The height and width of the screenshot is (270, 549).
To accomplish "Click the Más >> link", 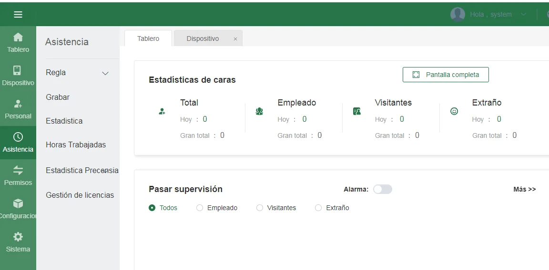I will (x=524, y=189).
